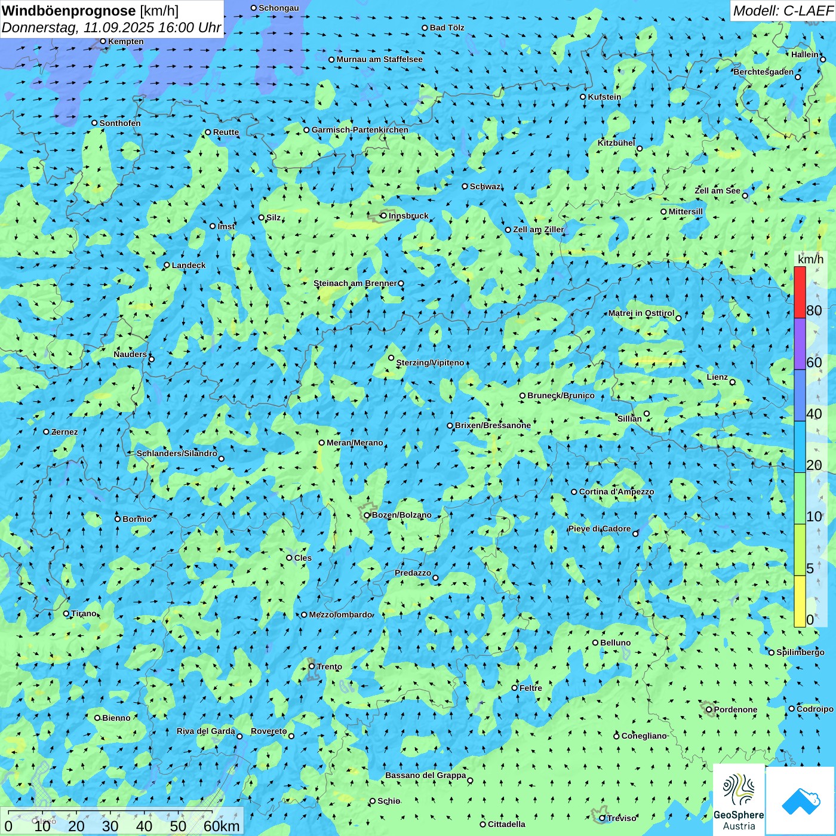The image size is (836, 836).
Task: Click the Murnau am Staffelsee label
Action: pyautogui.click(x=379, y=59)
